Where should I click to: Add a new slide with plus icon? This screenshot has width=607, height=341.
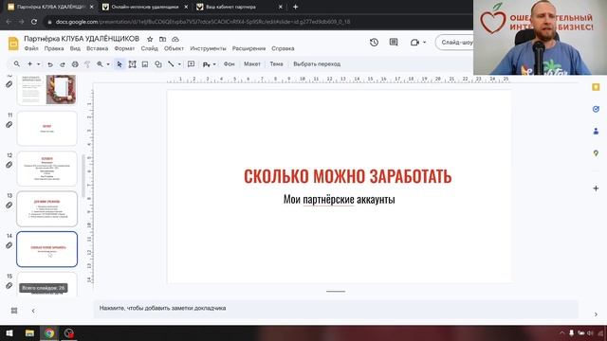click(29, 64)
